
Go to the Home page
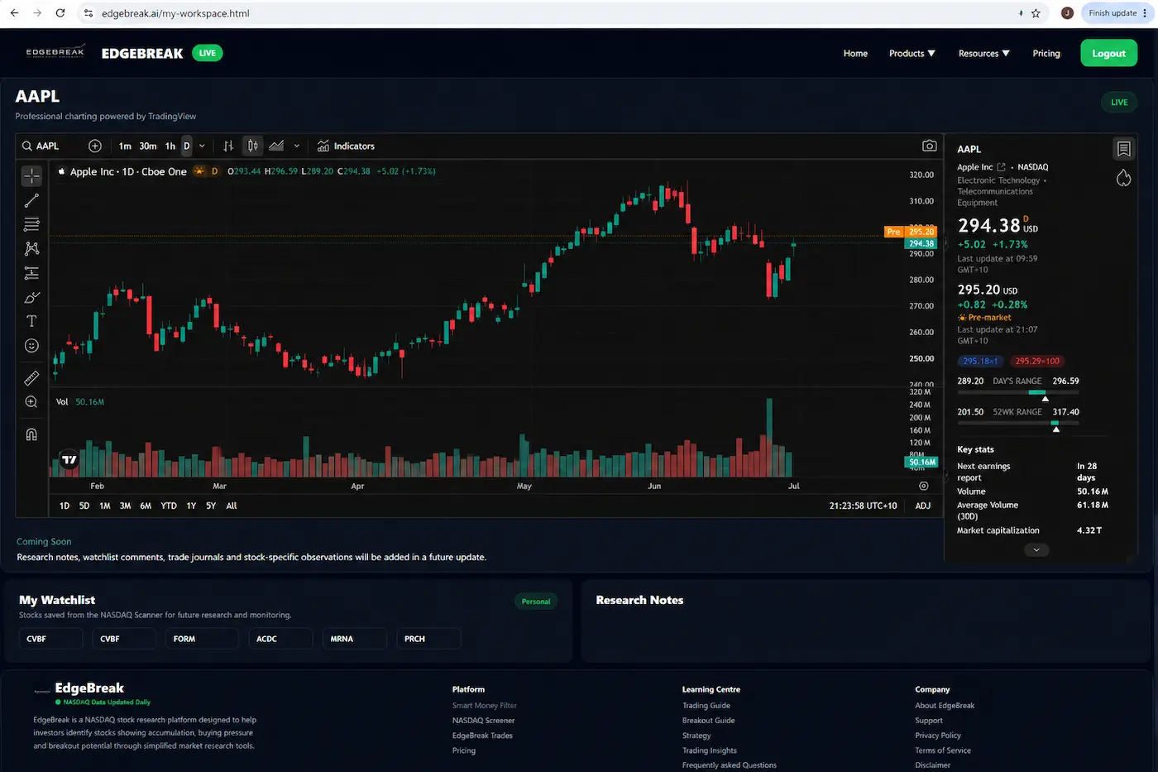point(855,53)
